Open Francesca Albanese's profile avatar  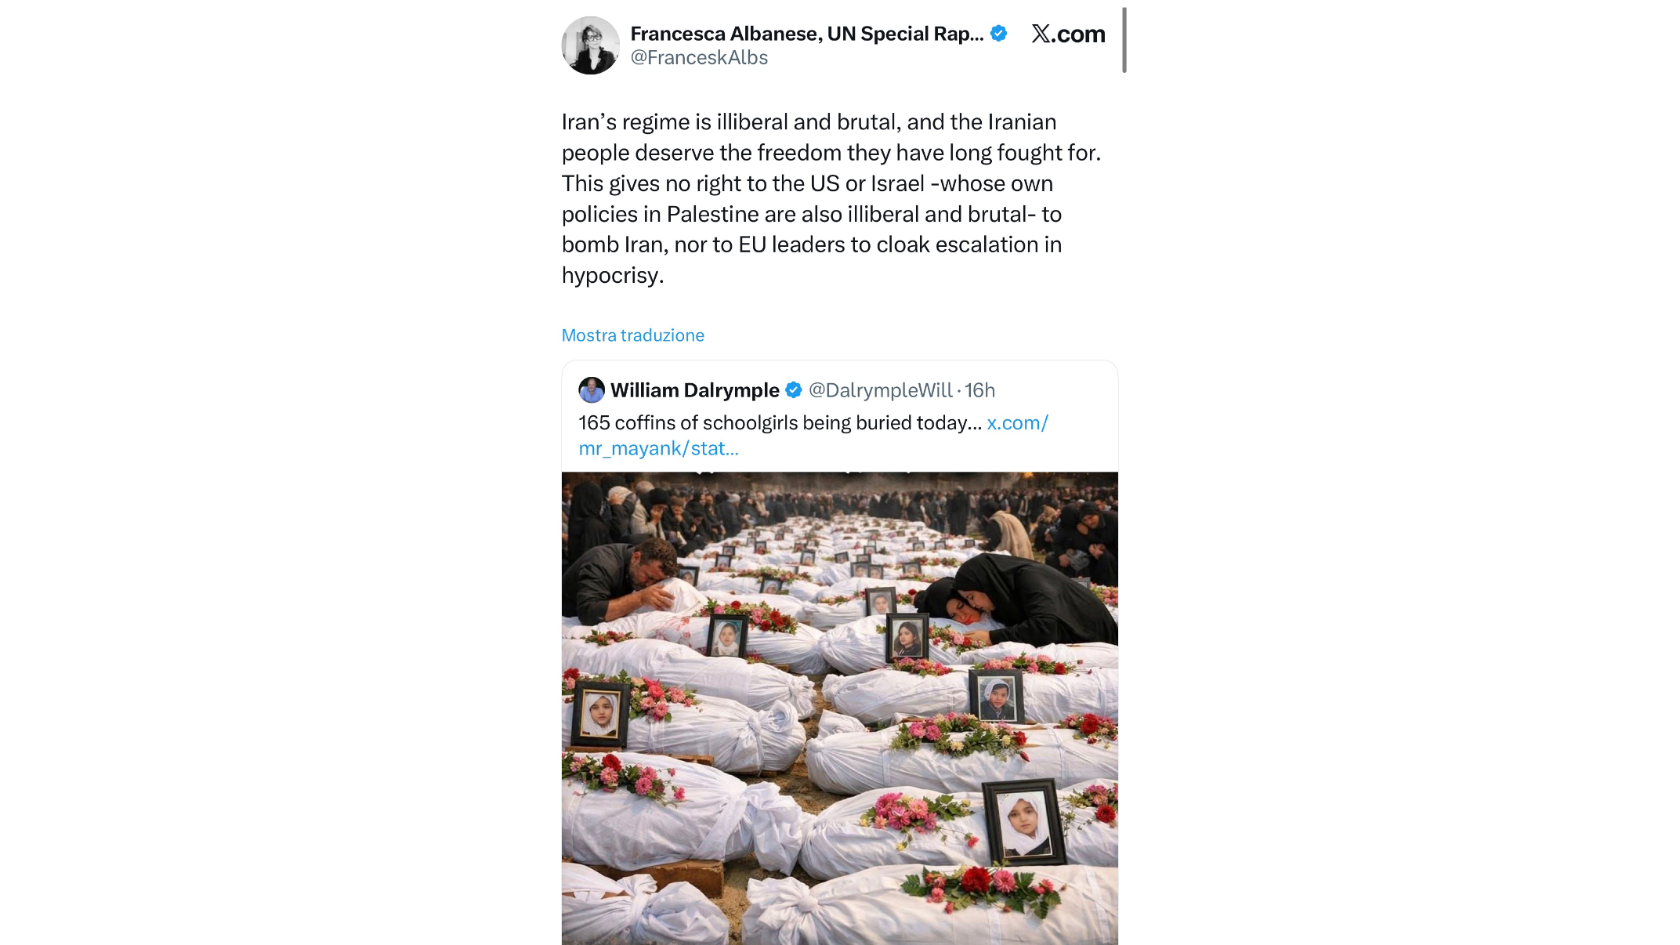[591, 45]
